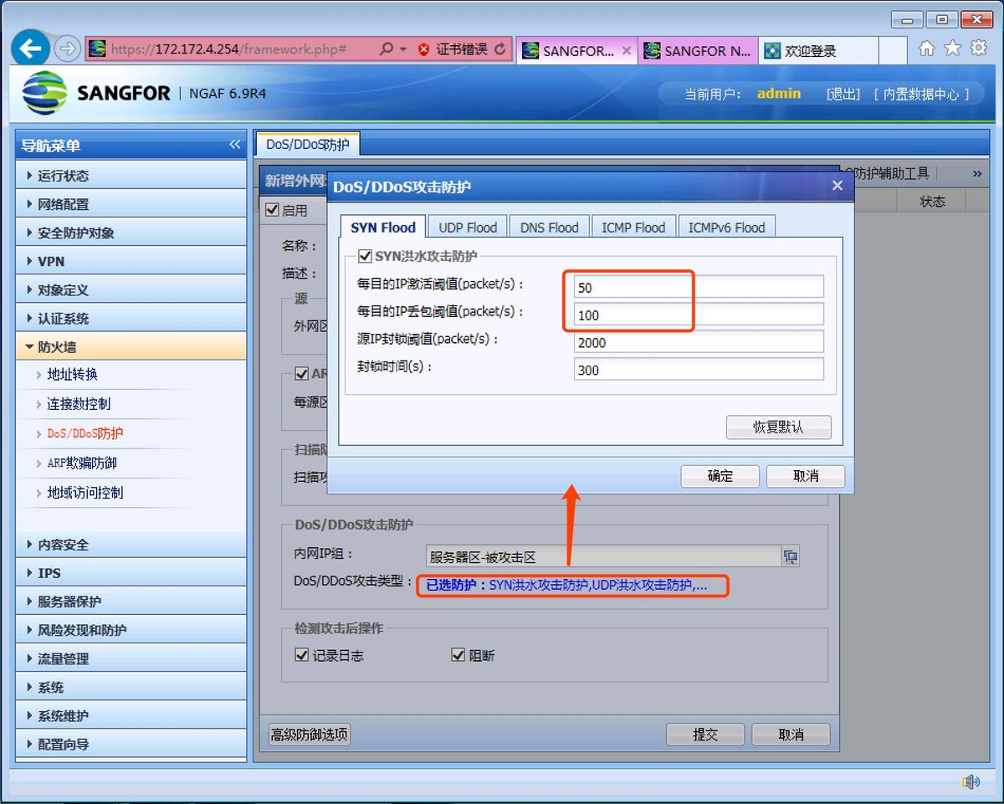Click the 恢复默认 restore defaults button
Screen dimensions: 1004x804
777,427
